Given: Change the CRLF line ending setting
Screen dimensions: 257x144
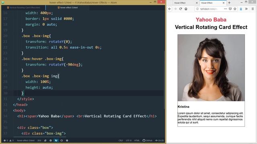Looking at the screenshot, I should (x=121, y=140).
